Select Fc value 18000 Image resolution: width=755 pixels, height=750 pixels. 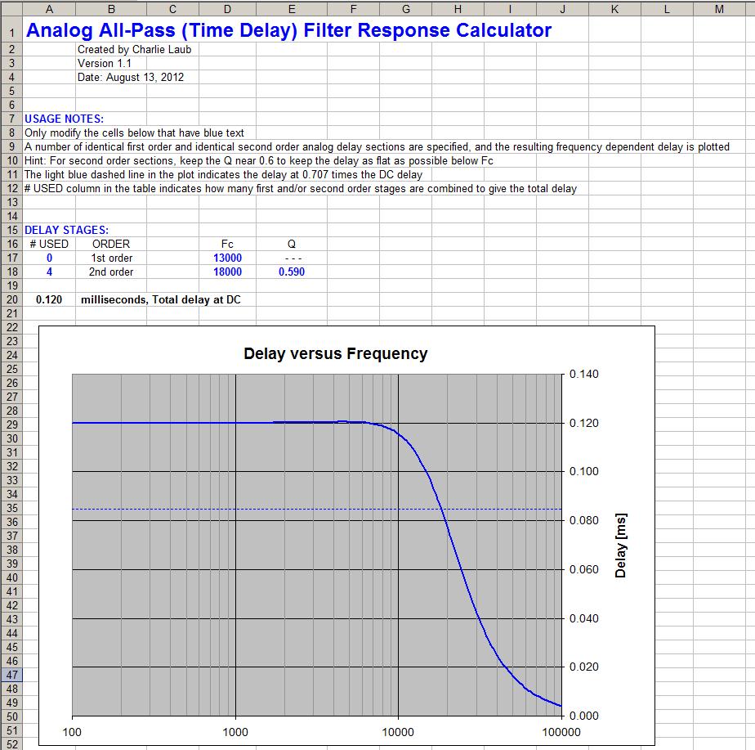[227, 272]
